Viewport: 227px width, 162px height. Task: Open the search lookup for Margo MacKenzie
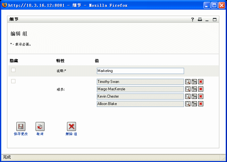(x=188, y=89)
